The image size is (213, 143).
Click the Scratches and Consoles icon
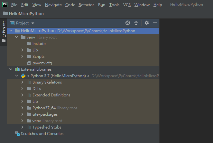17,134
